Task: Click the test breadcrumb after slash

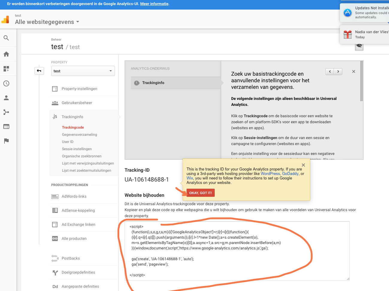Action: point(75,47)
